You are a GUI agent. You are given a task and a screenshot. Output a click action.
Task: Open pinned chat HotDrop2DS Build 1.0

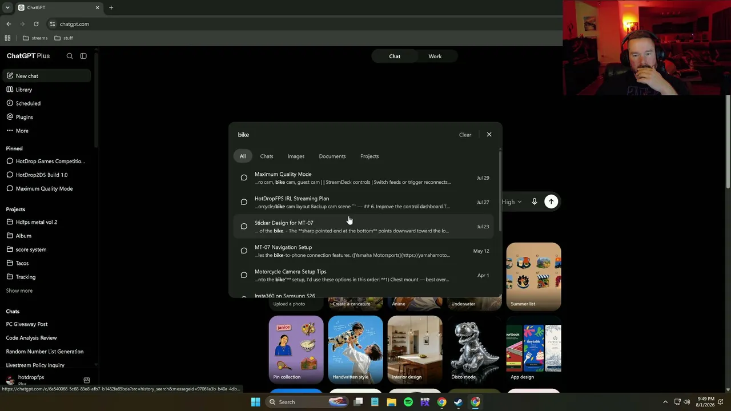click(46, 175)
